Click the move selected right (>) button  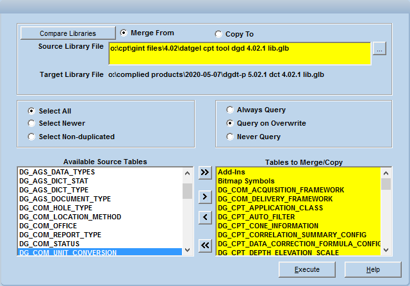[204, 196]
